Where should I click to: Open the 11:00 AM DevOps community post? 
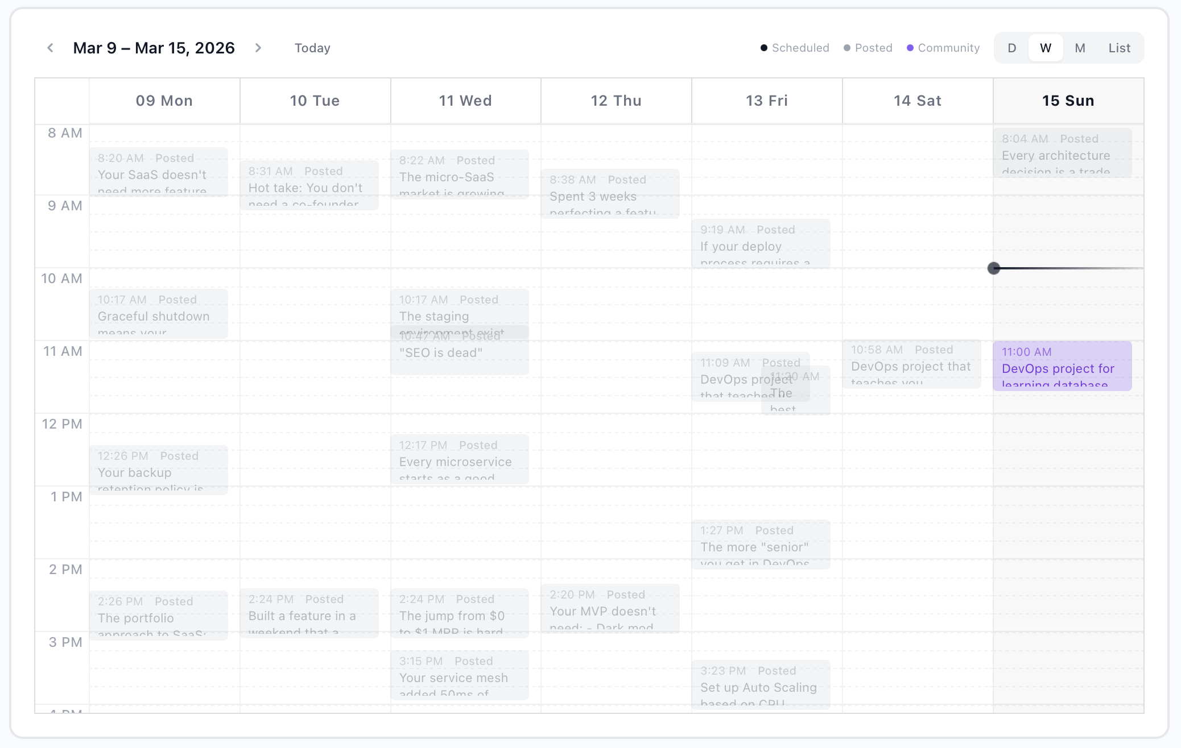1062,366
